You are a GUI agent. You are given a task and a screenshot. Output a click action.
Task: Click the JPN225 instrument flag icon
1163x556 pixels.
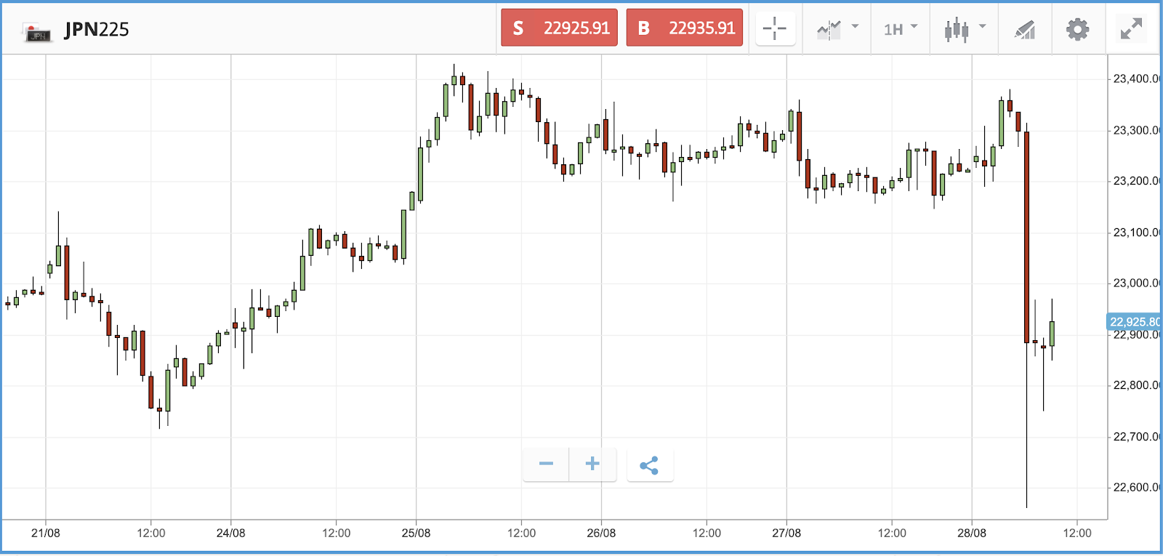click(x=37, y=32)
